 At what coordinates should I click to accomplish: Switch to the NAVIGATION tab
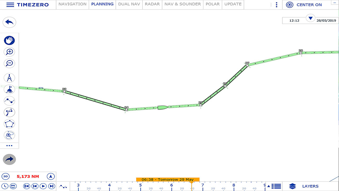point(72,4)
